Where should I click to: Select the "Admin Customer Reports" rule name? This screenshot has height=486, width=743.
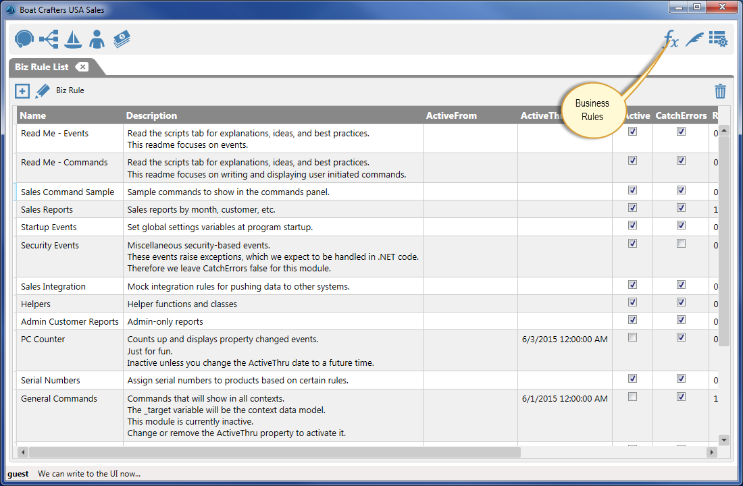[x=70, y=321]
